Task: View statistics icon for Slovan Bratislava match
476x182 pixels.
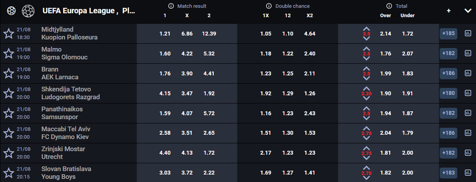Action: pyautogui.click(x=467, y=172)
